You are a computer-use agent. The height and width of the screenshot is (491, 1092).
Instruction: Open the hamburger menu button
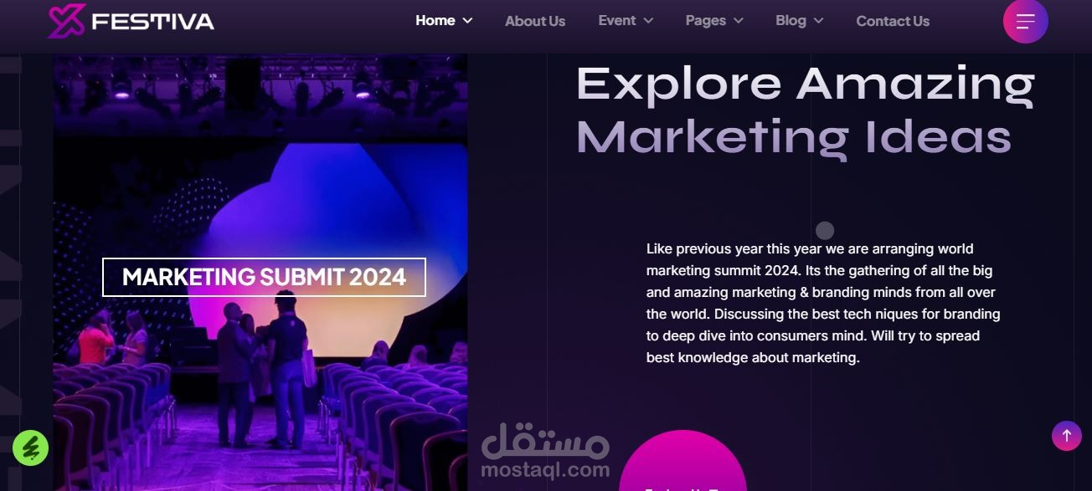[1026, 21]
